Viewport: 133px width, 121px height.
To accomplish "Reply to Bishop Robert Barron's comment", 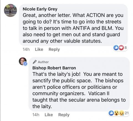I will click(64, 115).
